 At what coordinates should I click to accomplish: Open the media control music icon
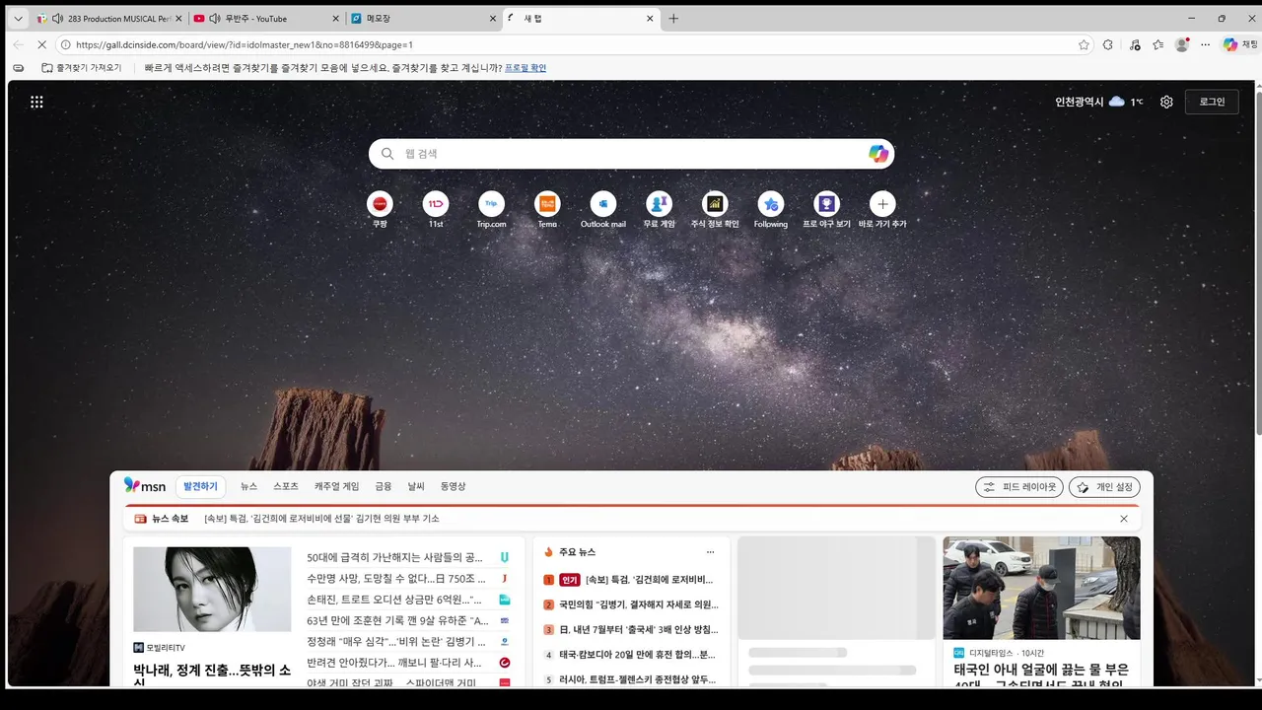pos(1134,44)
